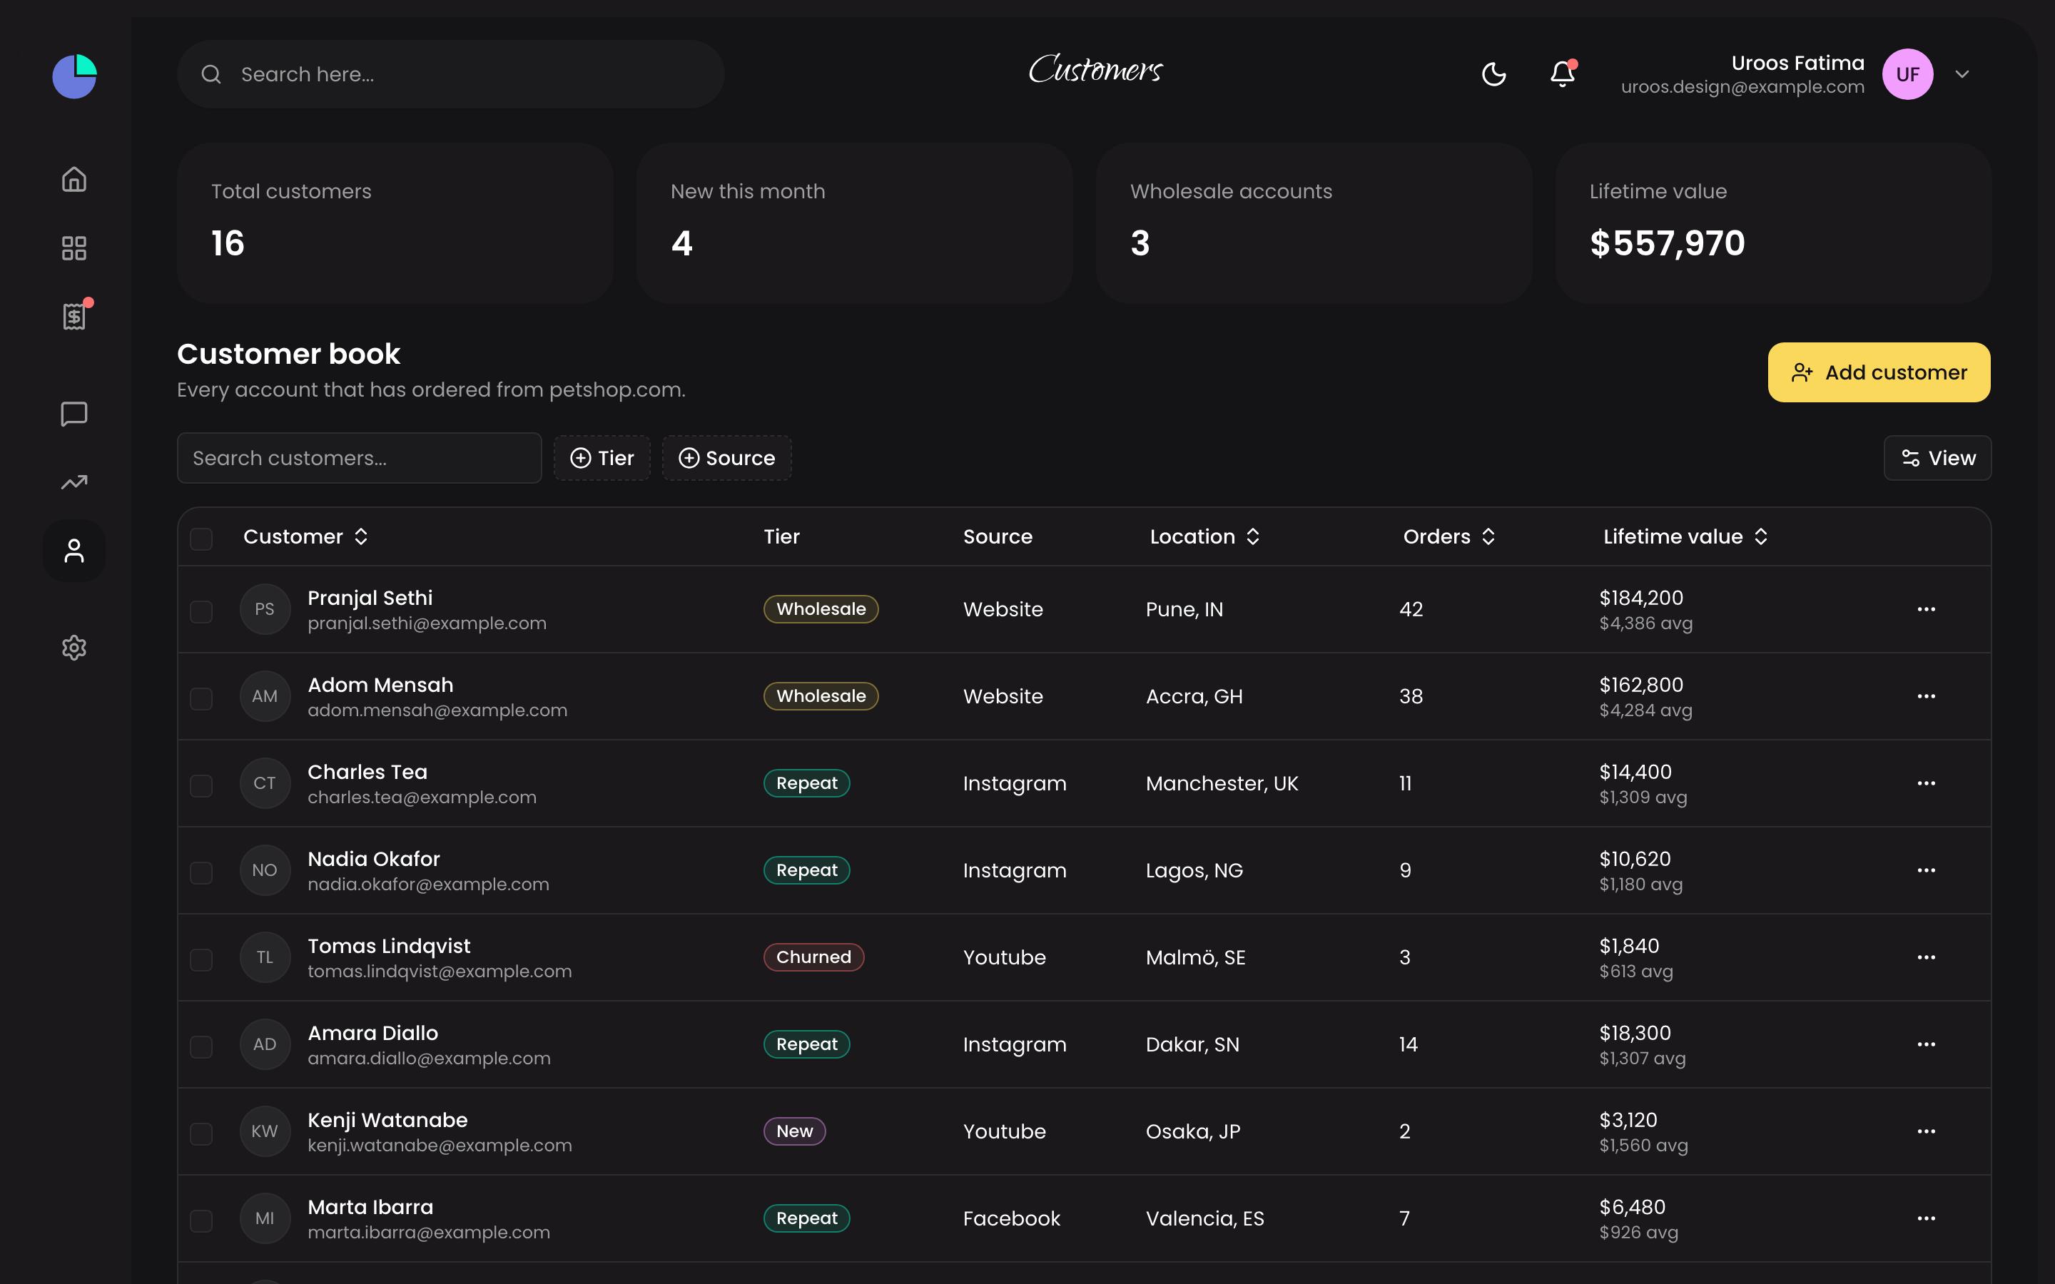
Task: Open the messages chat icon in sidebar
Action: coord(74,414)
